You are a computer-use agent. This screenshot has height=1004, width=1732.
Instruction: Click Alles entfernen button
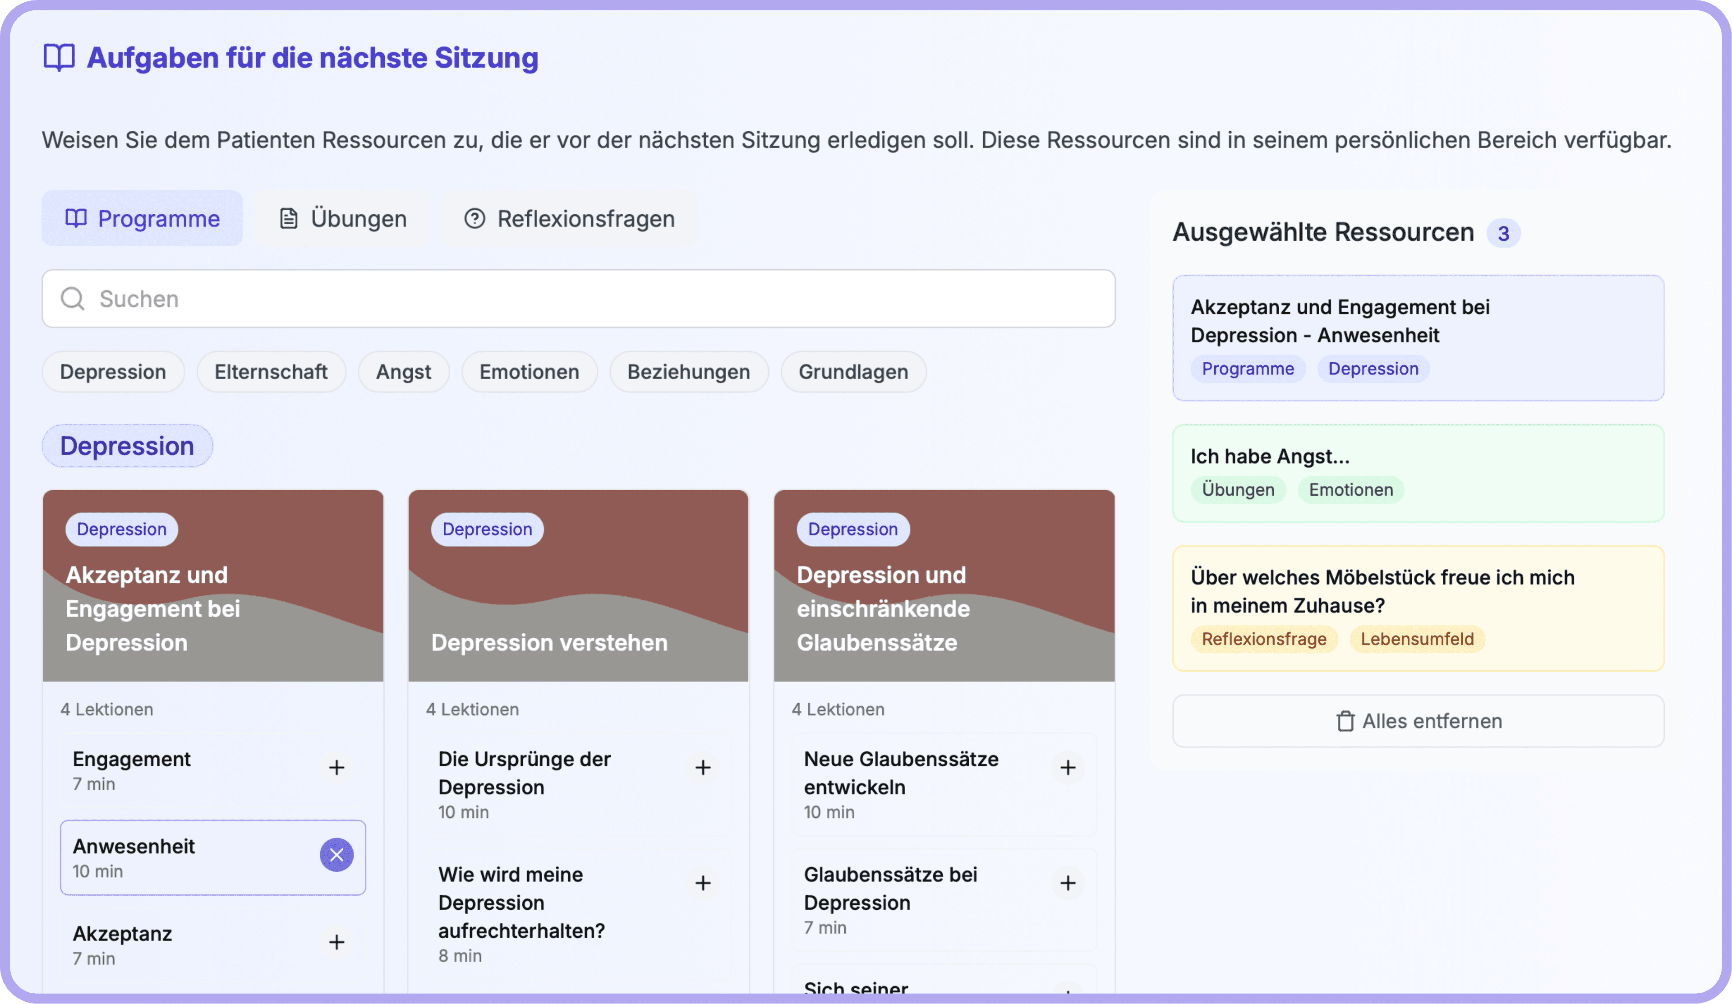point(1418,721)
